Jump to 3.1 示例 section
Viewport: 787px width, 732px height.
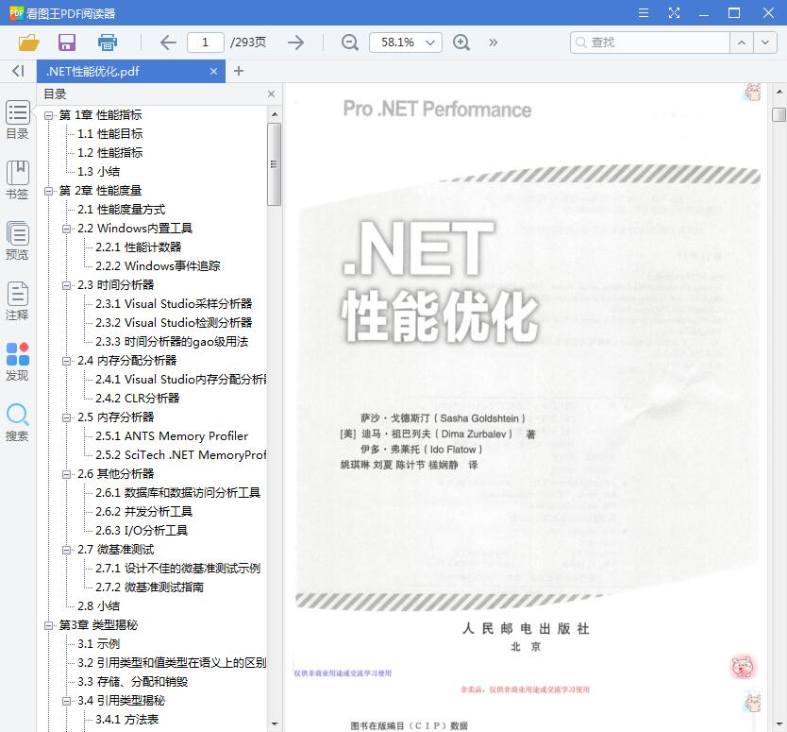point(98,644)
